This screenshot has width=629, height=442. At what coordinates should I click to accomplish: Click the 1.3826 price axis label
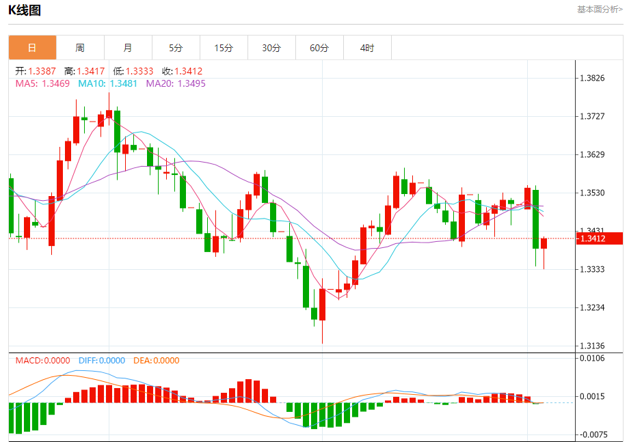[x=593, y=78]
